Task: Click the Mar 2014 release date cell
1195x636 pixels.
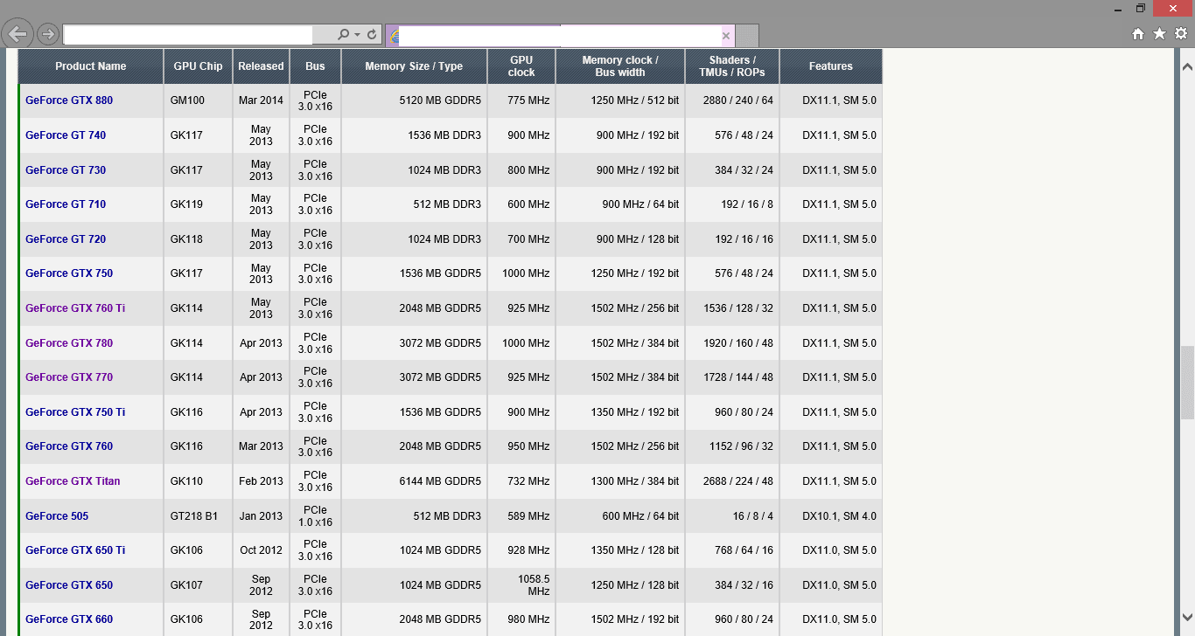Action: (x=261, y=100)
